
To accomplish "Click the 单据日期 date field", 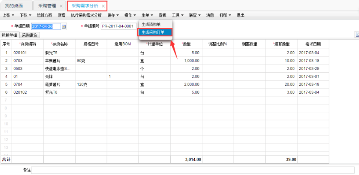I will [46, 27].
